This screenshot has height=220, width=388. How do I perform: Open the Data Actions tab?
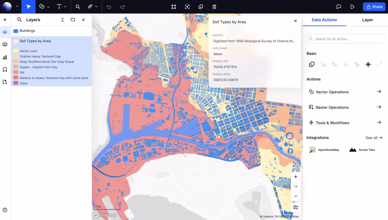[324, 20]
